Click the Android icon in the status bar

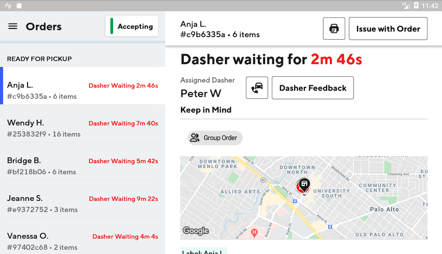[x=19, y=5]
